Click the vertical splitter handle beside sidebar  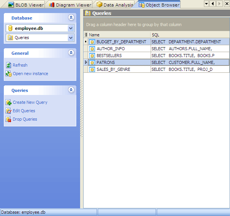82,108
